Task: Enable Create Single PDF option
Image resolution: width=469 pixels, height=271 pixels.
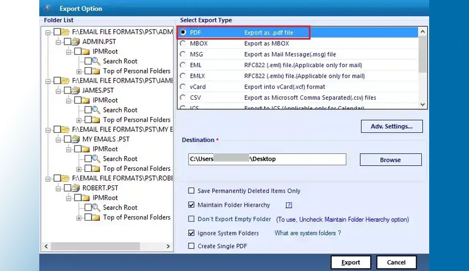Action: [x=191, y=246]
